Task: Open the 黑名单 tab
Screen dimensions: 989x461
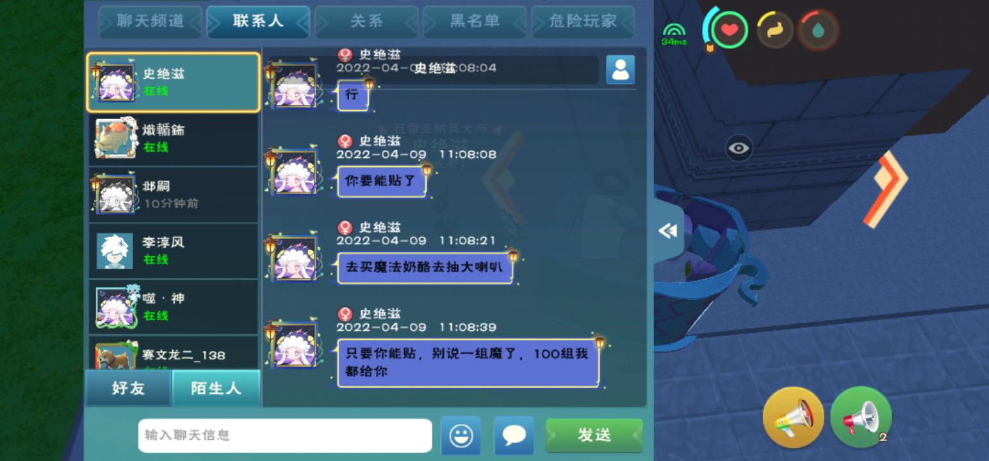Action: tap(475, 22)
